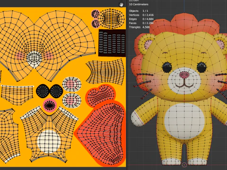Select the white muzzle area on head UV
Screen dimensions: 227x170
34,59
